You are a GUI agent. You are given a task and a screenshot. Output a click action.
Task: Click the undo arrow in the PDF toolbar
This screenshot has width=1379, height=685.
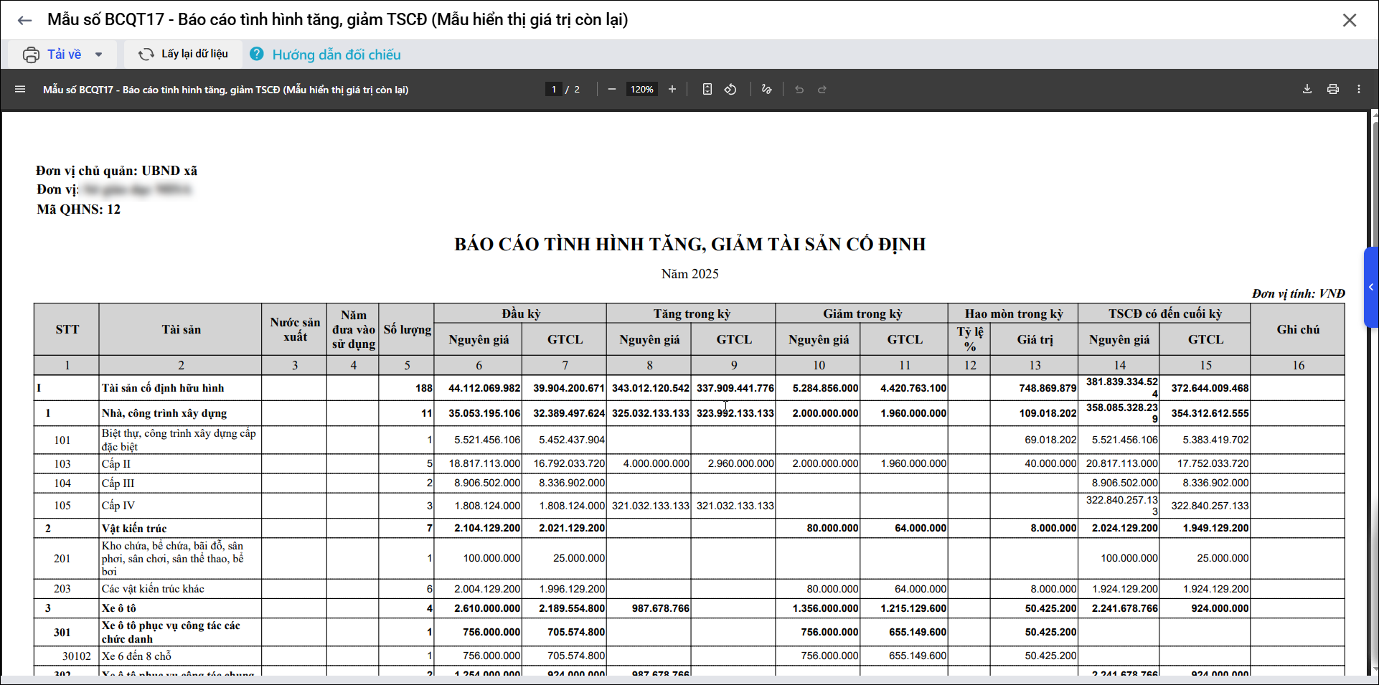tap(799, 90)
